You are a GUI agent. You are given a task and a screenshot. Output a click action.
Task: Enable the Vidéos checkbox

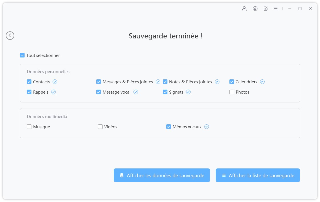point(100,127)
